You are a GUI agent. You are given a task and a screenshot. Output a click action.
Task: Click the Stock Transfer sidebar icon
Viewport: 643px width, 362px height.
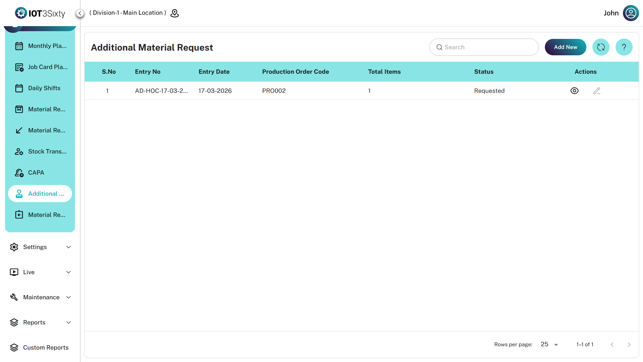pos(19,152)
